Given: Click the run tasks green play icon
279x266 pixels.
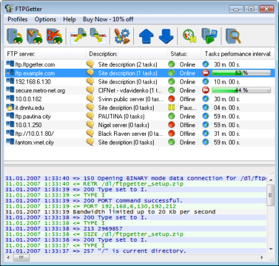Looking at the screenshot, I should [210, 36].
